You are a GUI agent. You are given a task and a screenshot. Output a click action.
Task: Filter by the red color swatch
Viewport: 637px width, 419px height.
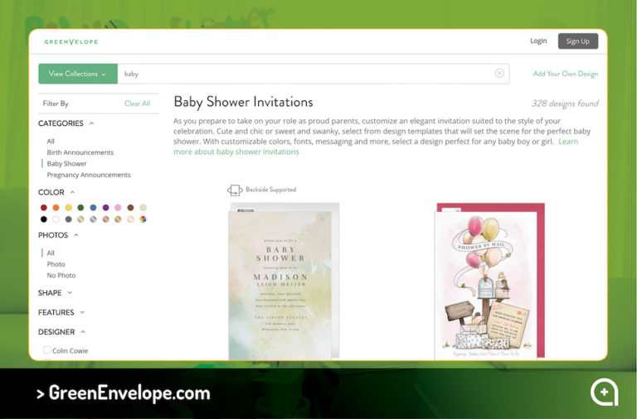(43, 208)
